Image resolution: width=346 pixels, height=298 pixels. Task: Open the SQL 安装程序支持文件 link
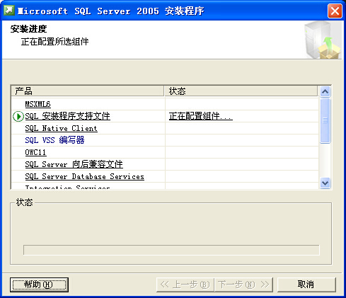67,116
